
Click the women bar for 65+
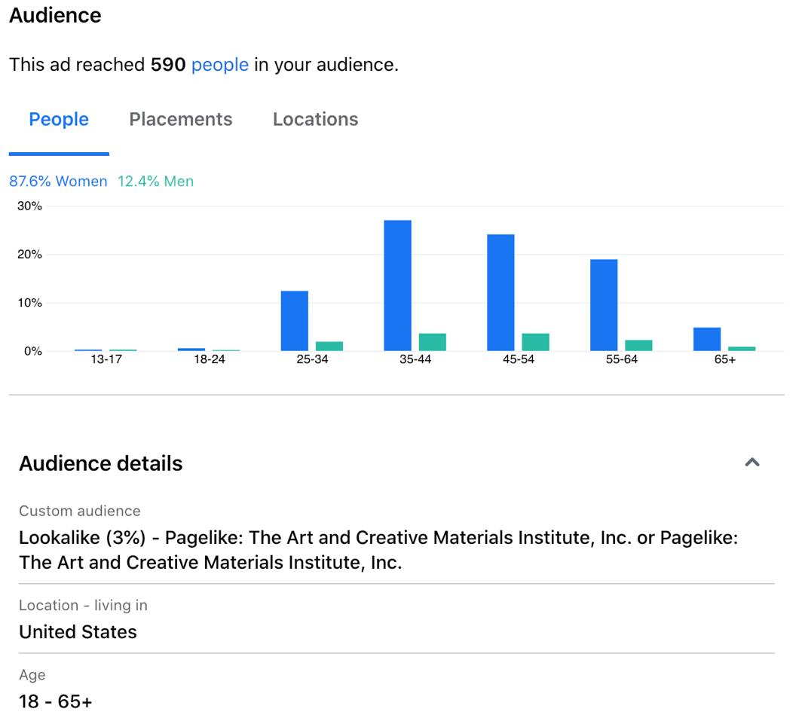(x=707, y=339)
